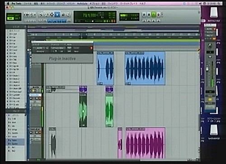Open the ファイル menu
The height and width of the screenshot is (164, 226).
point(27,3)
